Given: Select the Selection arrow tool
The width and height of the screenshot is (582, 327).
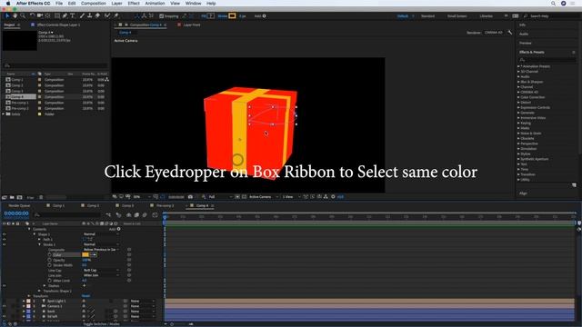Looking at the screenshot, I should pyautogui.click(x=7, y=16).
